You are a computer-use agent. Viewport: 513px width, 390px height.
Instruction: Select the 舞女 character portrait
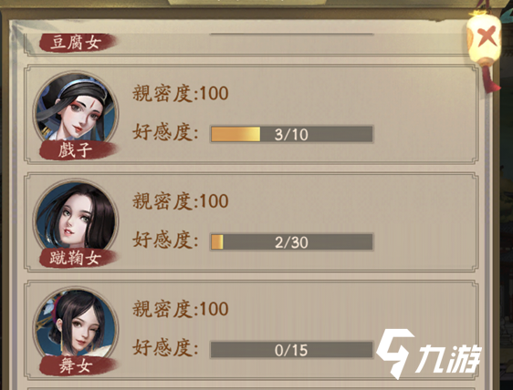[76, 323]
